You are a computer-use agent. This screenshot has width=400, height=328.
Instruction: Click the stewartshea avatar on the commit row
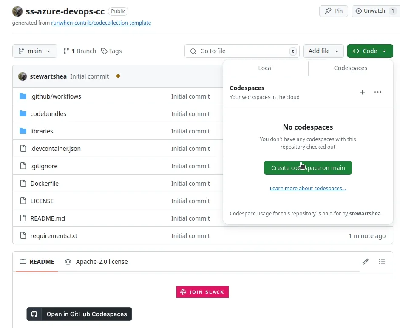coord(22,76)
